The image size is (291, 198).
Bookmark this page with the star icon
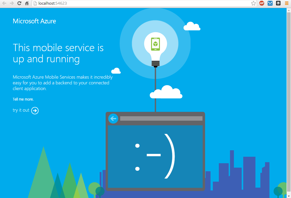point(253,3)
